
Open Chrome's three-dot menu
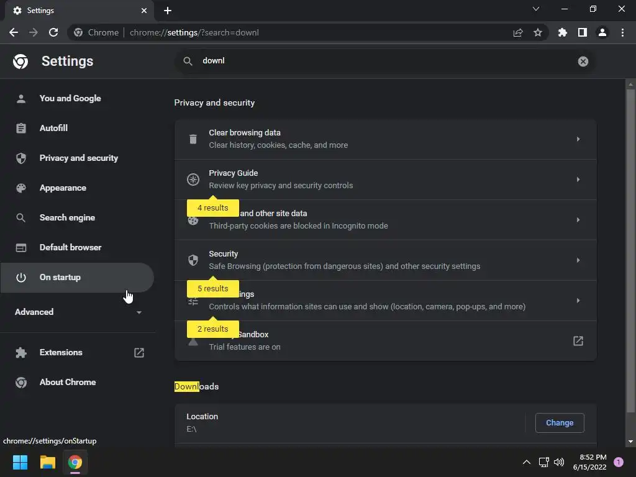622,32
